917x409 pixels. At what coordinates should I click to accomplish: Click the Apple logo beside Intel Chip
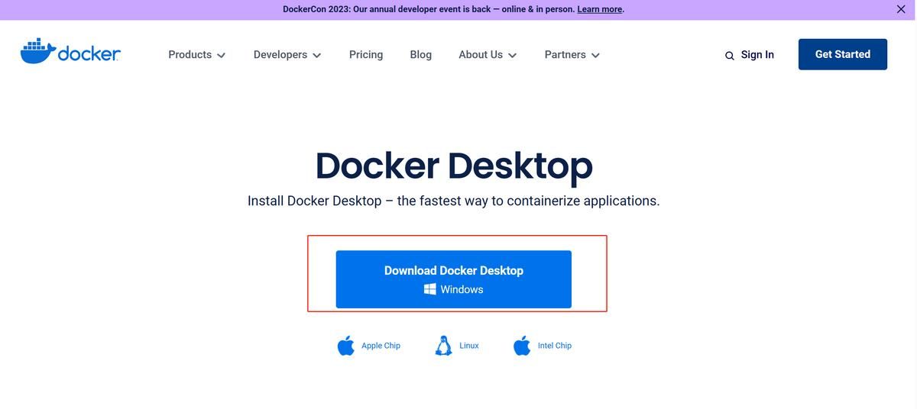[522, 346]
